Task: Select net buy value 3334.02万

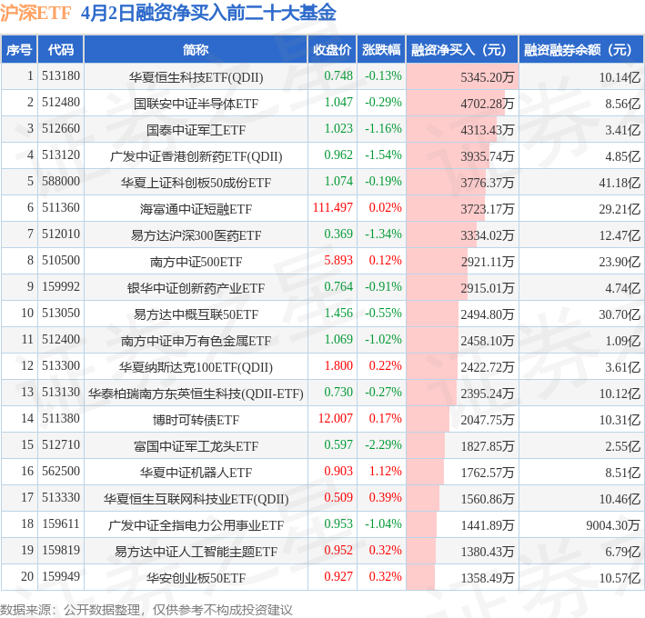Action: coord(487,235)
